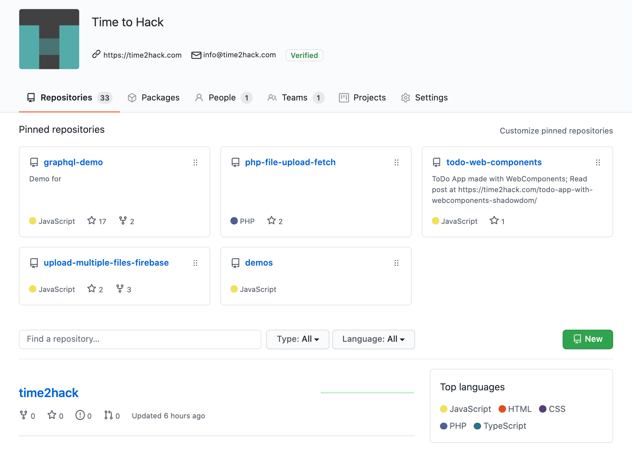Click the repo icon beside demos

click(x=235, y=263)
